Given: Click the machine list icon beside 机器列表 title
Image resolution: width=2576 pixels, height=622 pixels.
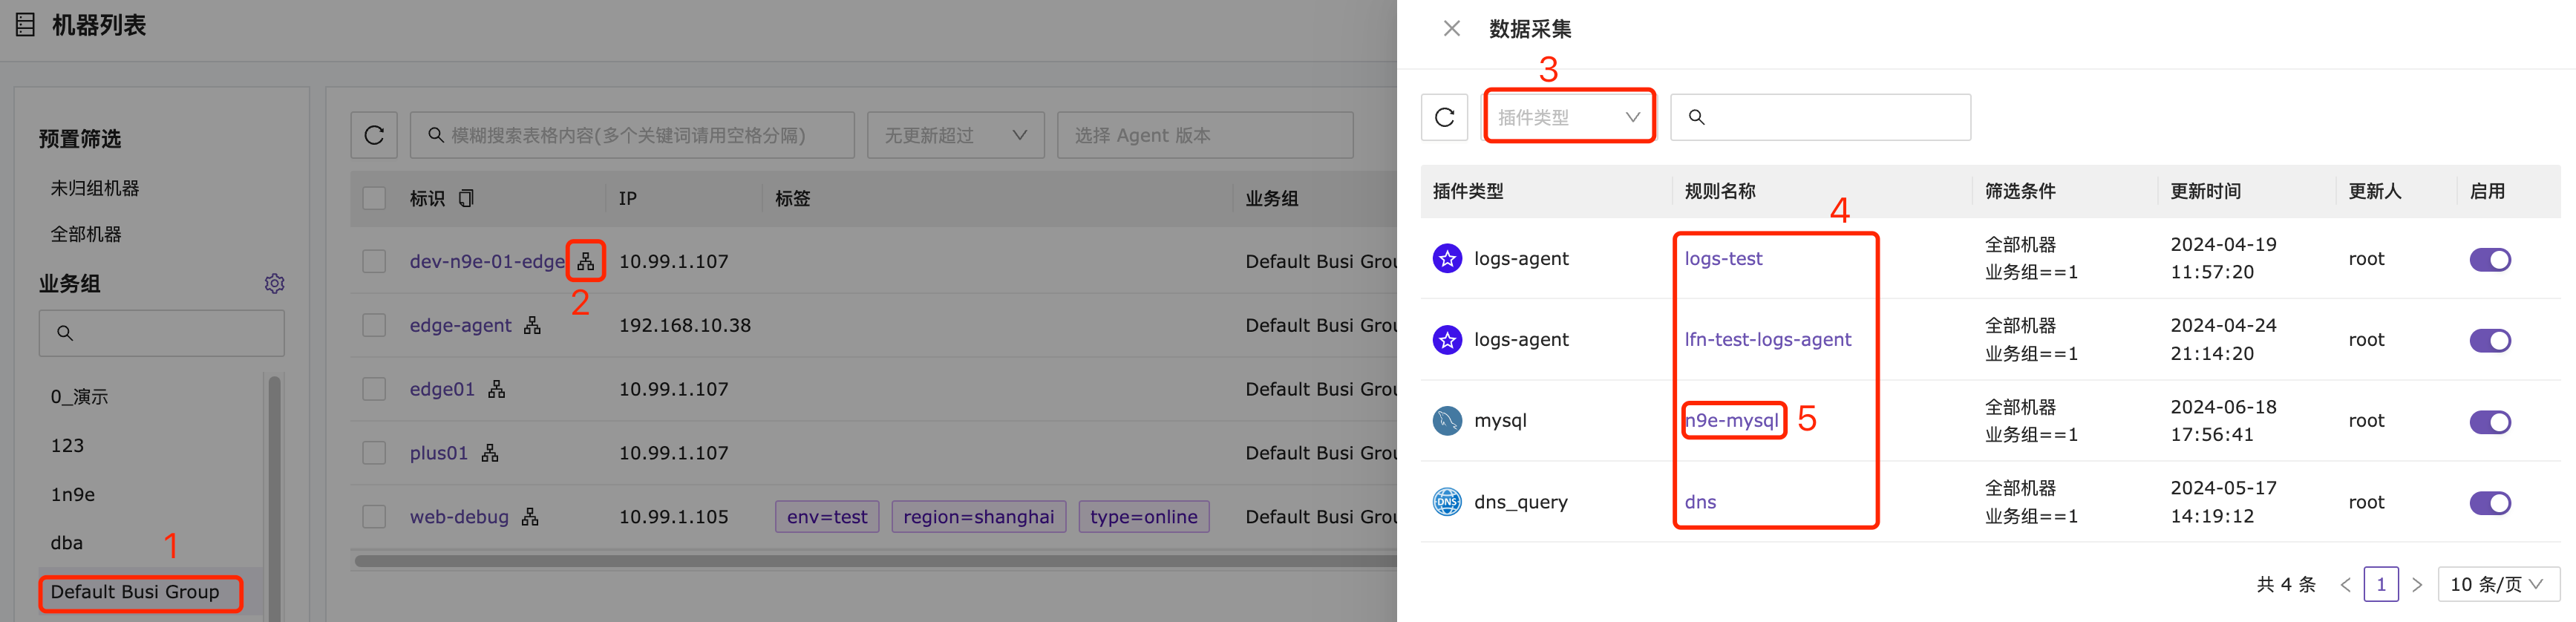Looking at the screenshot, I should 26,25.
